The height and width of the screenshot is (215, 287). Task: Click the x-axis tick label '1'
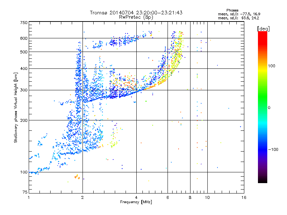pos(29,197)
